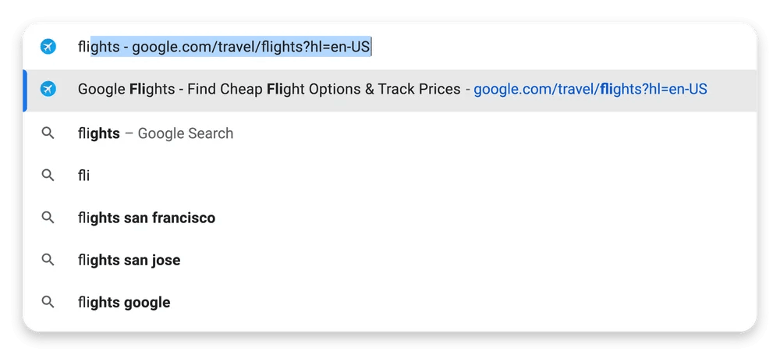Click the magnifier icon beside "flights san jose"
Image resolution: width=780 pixels, height=355 pixels.
coord(48,260)
